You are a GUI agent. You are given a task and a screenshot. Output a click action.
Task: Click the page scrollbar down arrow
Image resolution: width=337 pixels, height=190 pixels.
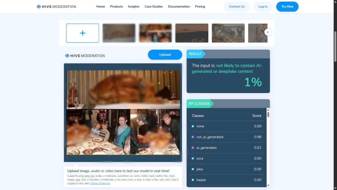[335, 188]
